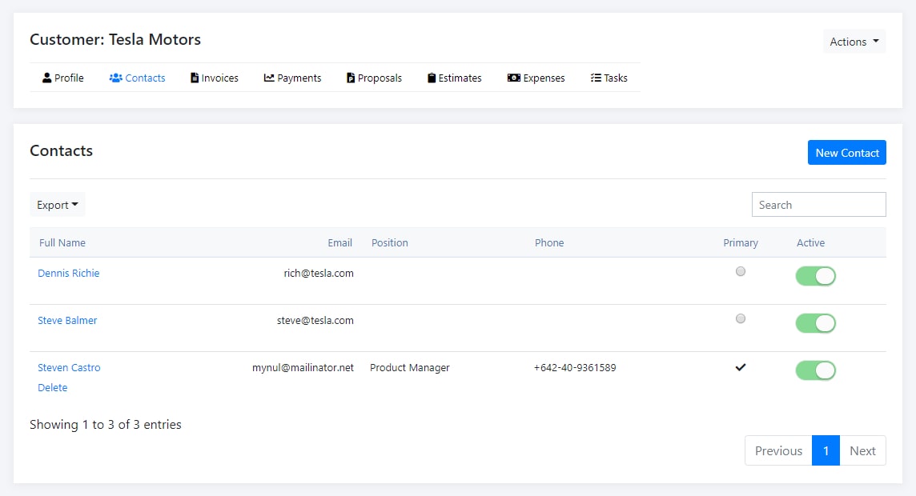The height and width of the screenshot is (496, 916).
Task: Click the New Contact button
Action: pyautogui.click(x=847, y=152)
